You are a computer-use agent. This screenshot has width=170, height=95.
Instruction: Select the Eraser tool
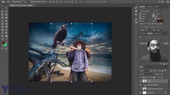[6, 24]
